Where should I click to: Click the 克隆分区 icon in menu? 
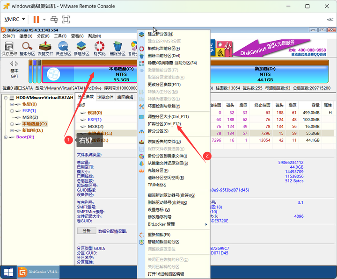click(x=141, y=171)
